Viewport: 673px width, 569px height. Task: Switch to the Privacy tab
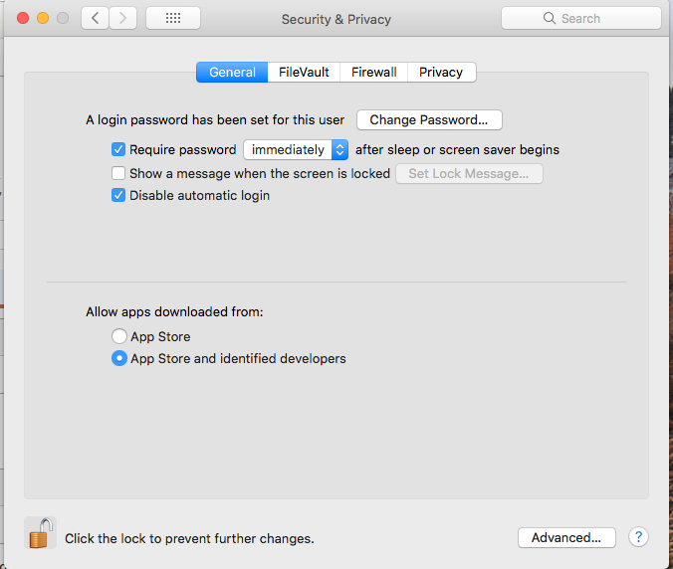[441, 72]
